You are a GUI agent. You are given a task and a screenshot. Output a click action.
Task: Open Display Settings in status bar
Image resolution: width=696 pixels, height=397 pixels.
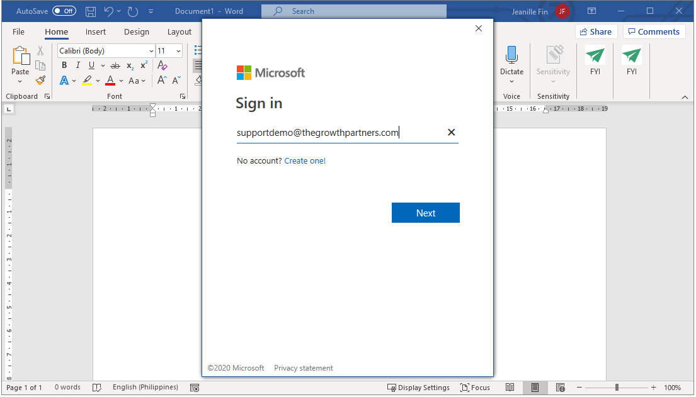coord(418,388)
